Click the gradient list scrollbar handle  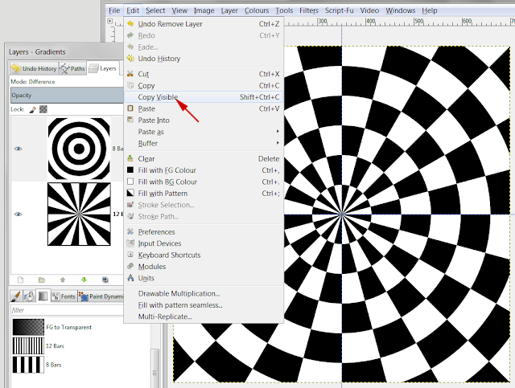tap(154, 369)
